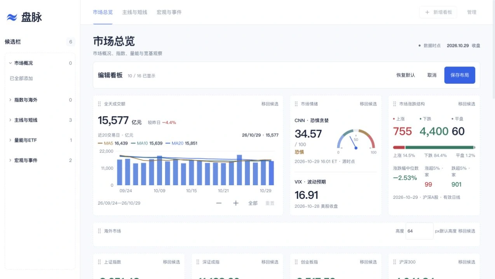Move 市场涨跌结构 card back to candidates

[x=467, y=104]
